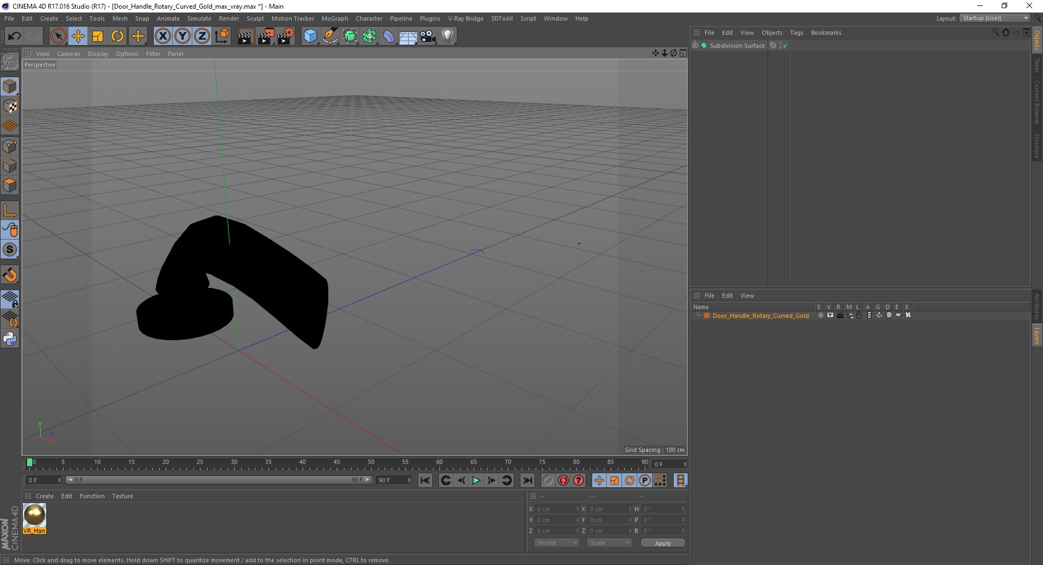1043x565 pixels.
Task: Add Subdivision Surface generator icon
Action: (350, 36)
